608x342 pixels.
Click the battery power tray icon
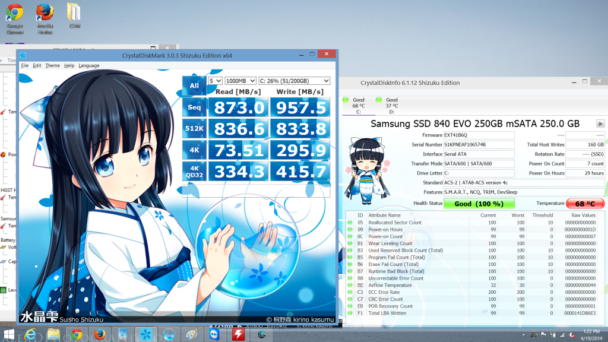click(553, 335)
